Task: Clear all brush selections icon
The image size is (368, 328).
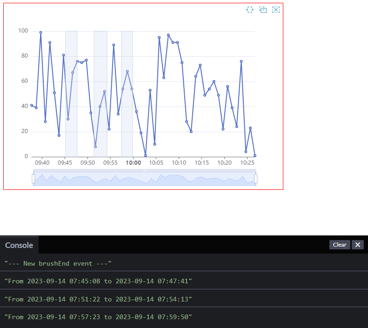Action: pos(276,10)
